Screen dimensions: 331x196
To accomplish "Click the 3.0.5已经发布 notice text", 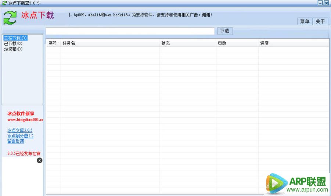I will pyautogui.click(x=24, y=154).
